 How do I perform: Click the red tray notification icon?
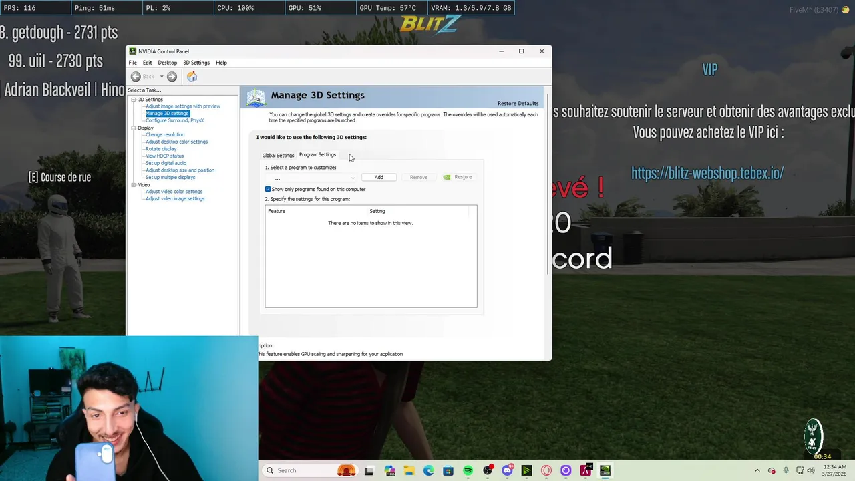click(x=772, y=471)
